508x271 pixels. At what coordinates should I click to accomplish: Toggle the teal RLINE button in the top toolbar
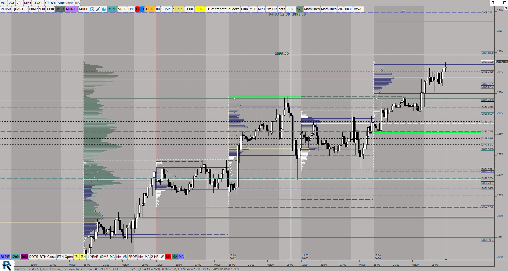[x=112, y=9]
